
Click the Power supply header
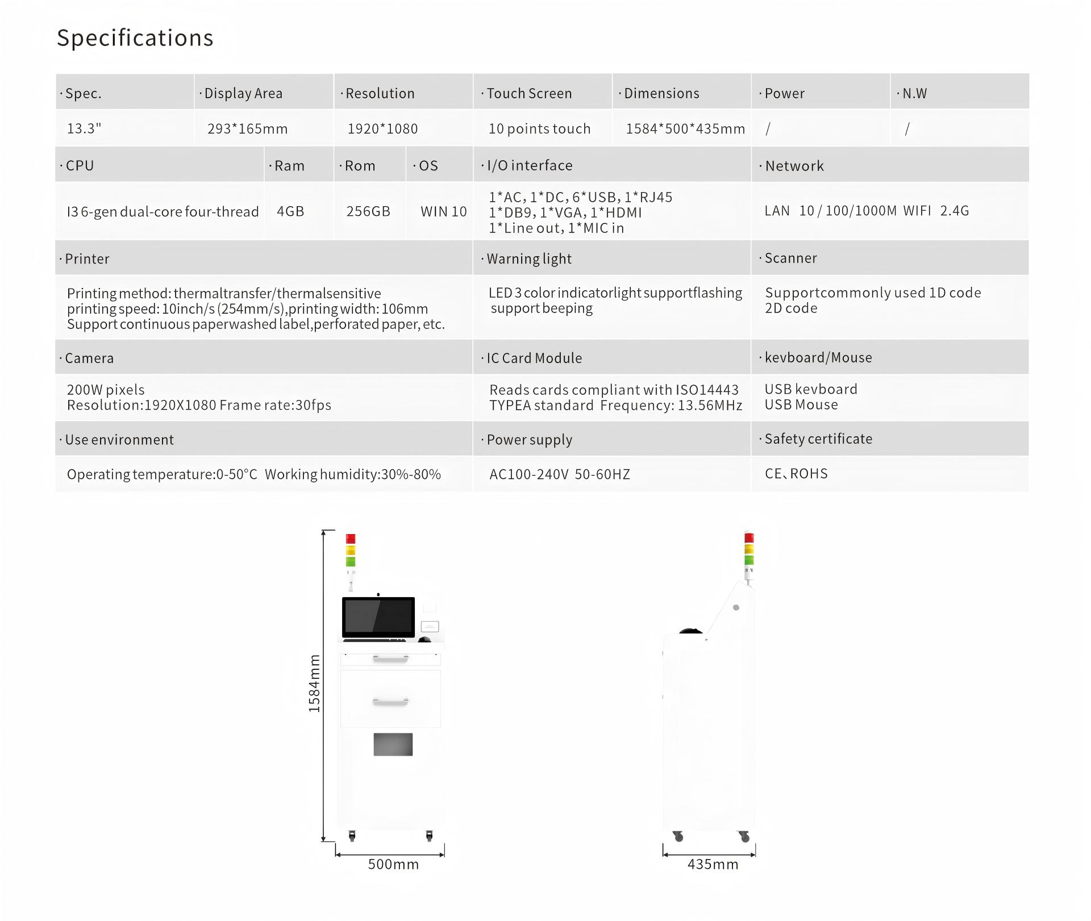[x=612, y=439]
